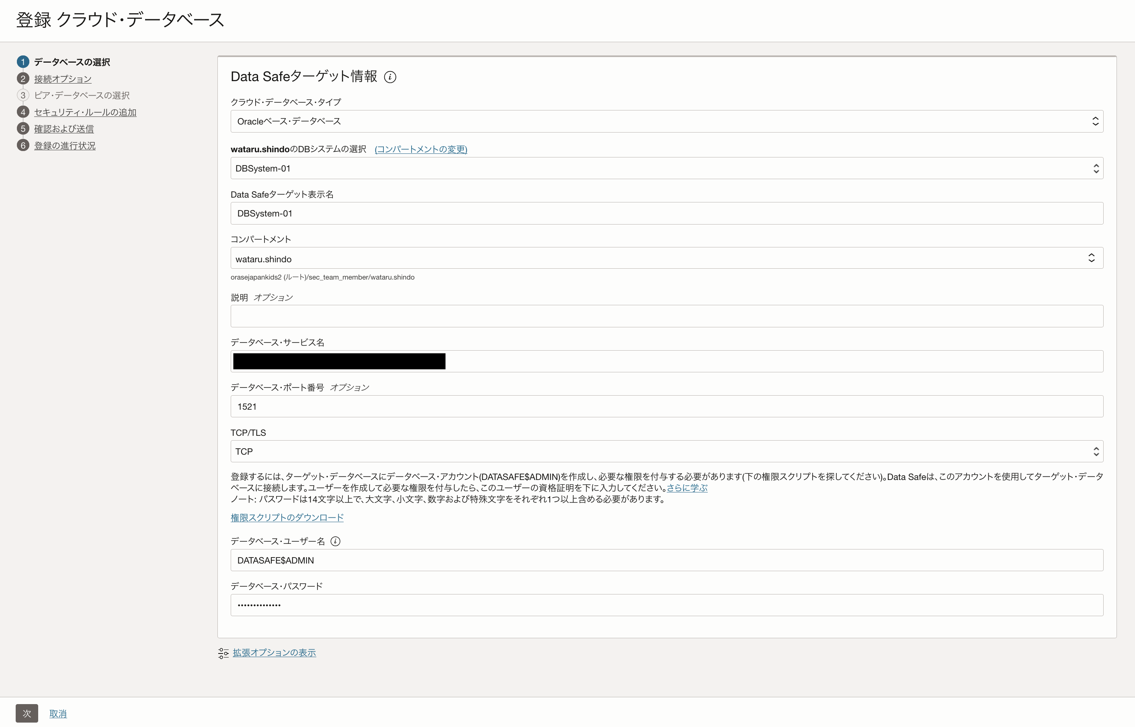
Task: Open the TCP/TLS protocol dropdown
Action: (x=666, y=452)
